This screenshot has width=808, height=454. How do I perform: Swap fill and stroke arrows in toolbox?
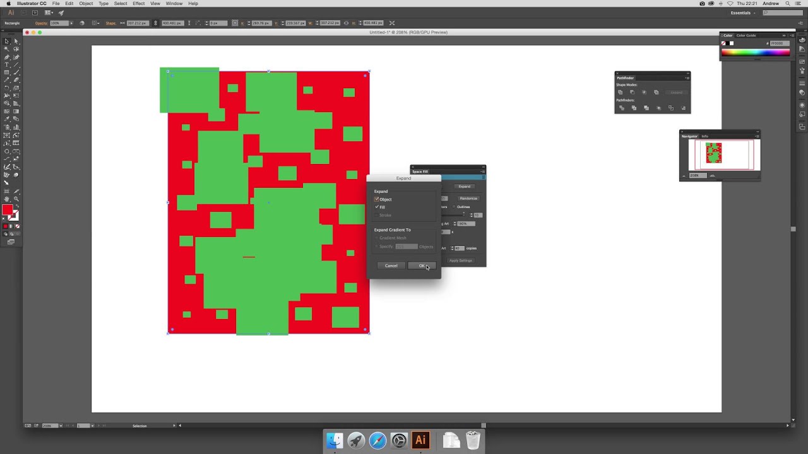pyautogui.click(x=16, y=206)
